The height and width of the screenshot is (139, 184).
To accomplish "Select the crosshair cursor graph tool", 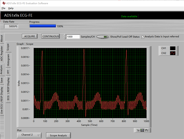I will 138,130.
